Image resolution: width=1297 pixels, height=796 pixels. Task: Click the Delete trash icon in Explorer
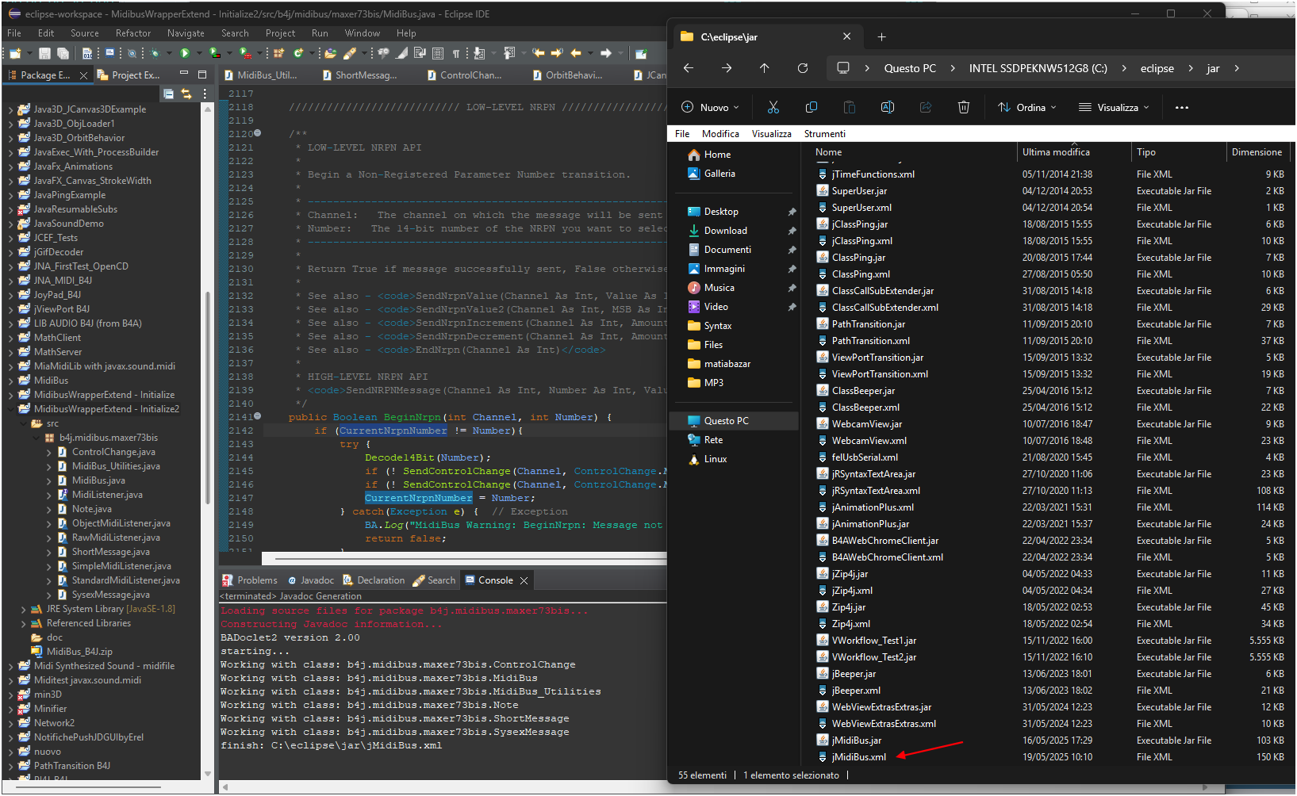pos(963,107)
